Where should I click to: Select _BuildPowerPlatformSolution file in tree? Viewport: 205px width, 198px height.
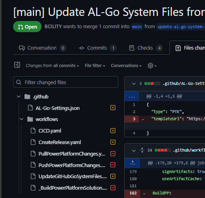73,188
